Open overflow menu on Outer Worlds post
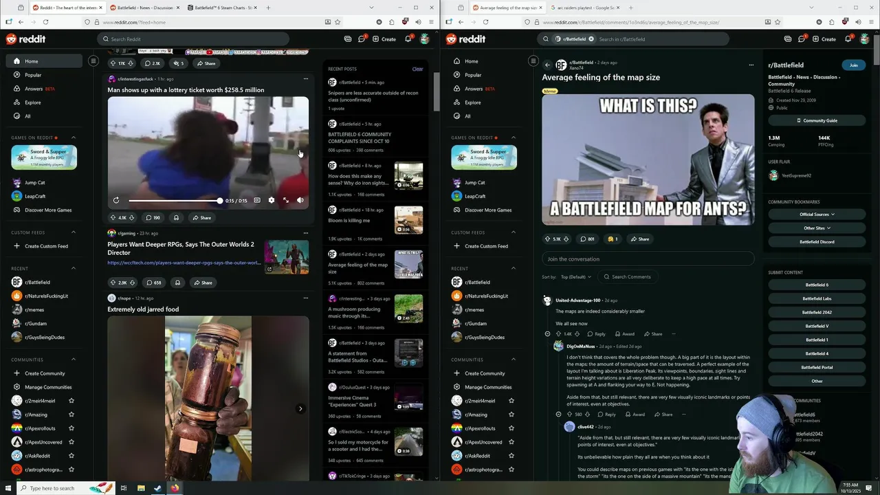Viewport: 880px width, 495px height. [x=306, y=233]
